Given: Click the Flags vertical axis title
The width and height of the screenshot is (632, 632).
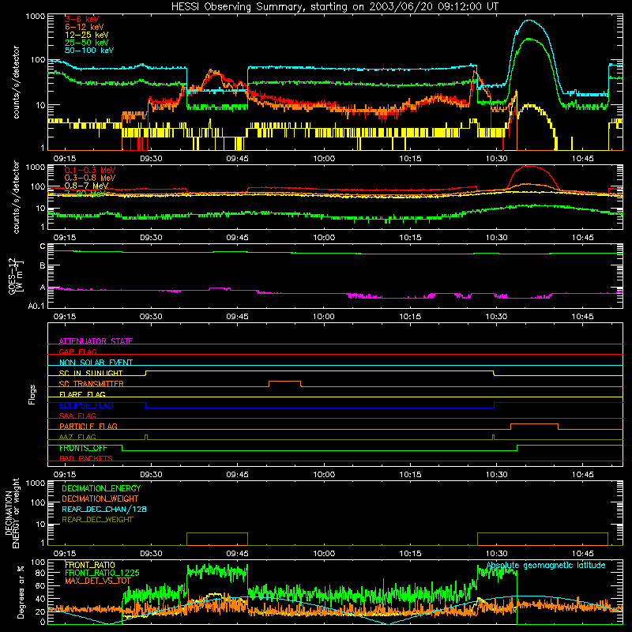Looking at the screenshot, I should tap(32, 394).
